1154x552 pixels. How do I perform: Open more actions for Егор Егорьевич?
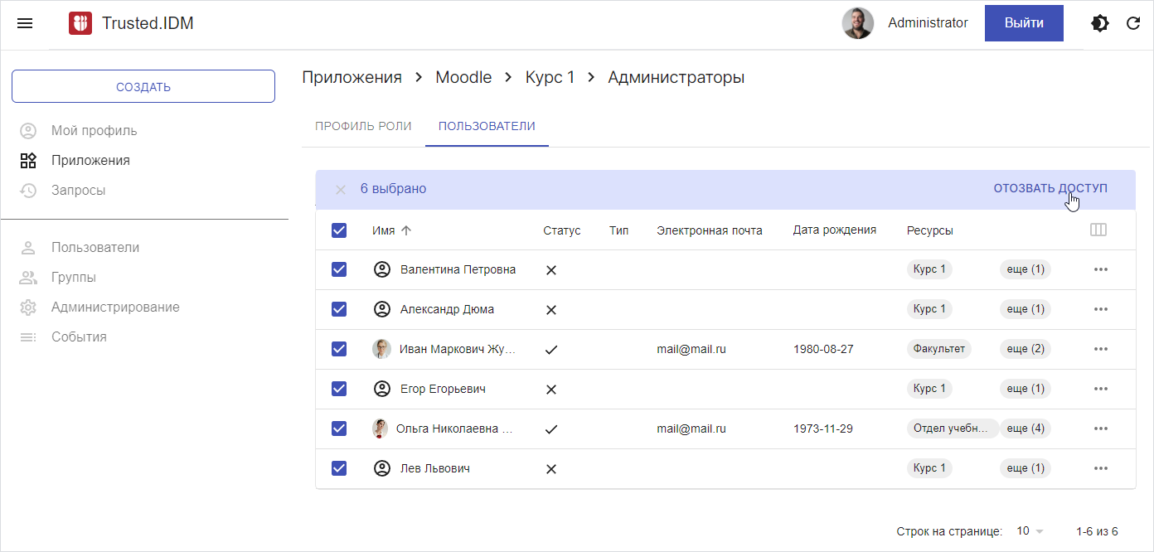(x=1101, y=389)
